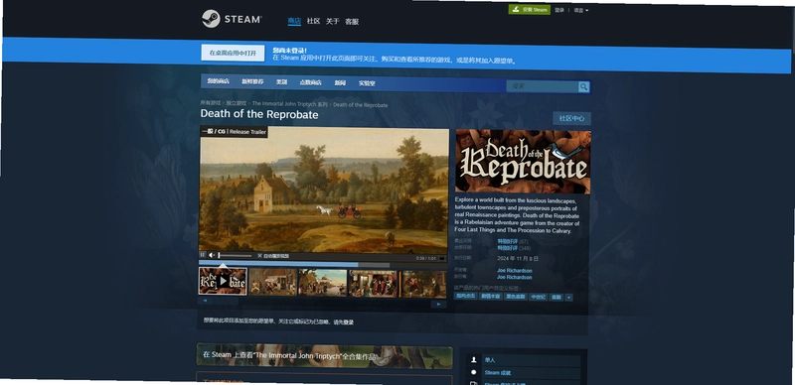The image size is (795, 385).
Task: Click the single-player (单人) icon
Action: coord(474,359)
